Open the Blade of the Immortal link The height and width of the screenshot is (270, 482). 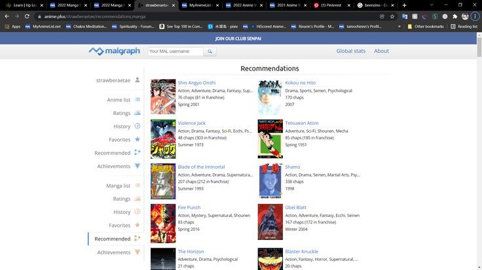click(201, 167)
